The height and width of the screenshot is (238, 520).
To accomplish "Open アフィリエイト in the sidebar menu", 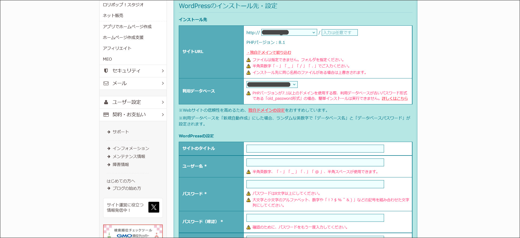I will click(x=117, y=48).
